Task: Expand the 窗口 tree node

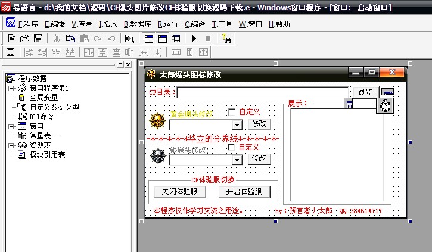Action: 11,126
